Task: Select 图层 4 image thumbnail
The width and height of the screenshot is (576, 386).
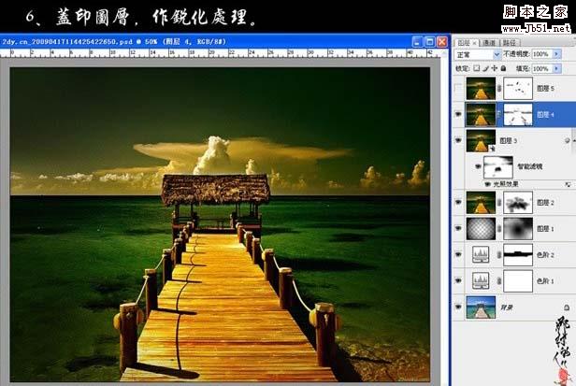Action: pos(481,115)
